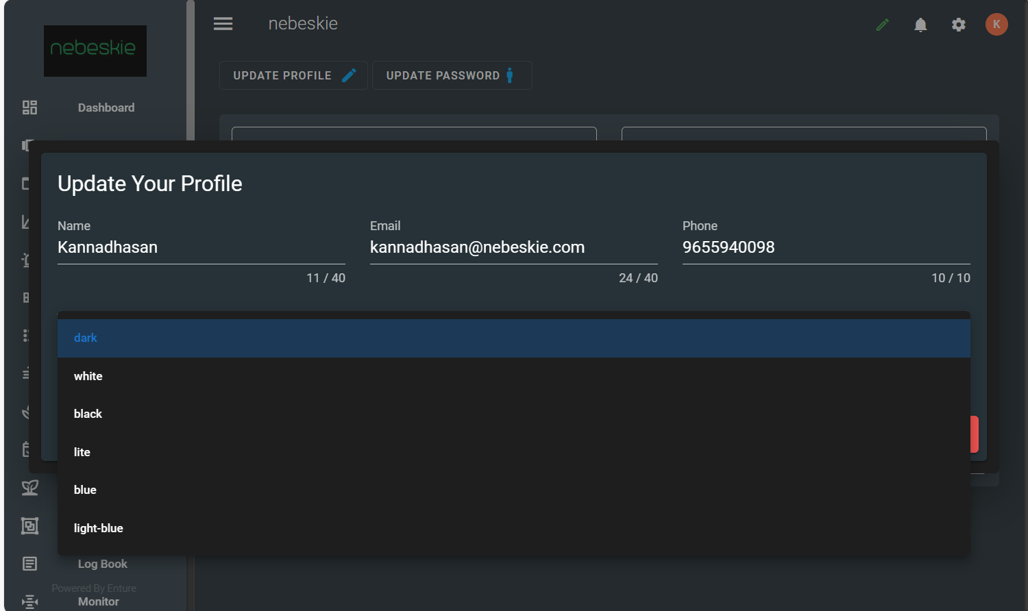Click the green pencil edit icon
The height and width of the screenshot is (611, 1028).
click(883, 25)
